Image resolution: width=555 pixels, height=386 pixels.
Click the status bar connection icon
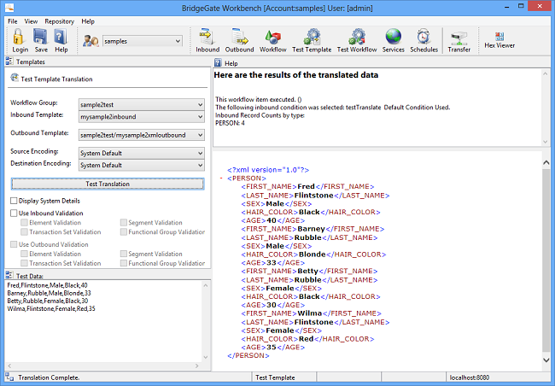[9, 377]
